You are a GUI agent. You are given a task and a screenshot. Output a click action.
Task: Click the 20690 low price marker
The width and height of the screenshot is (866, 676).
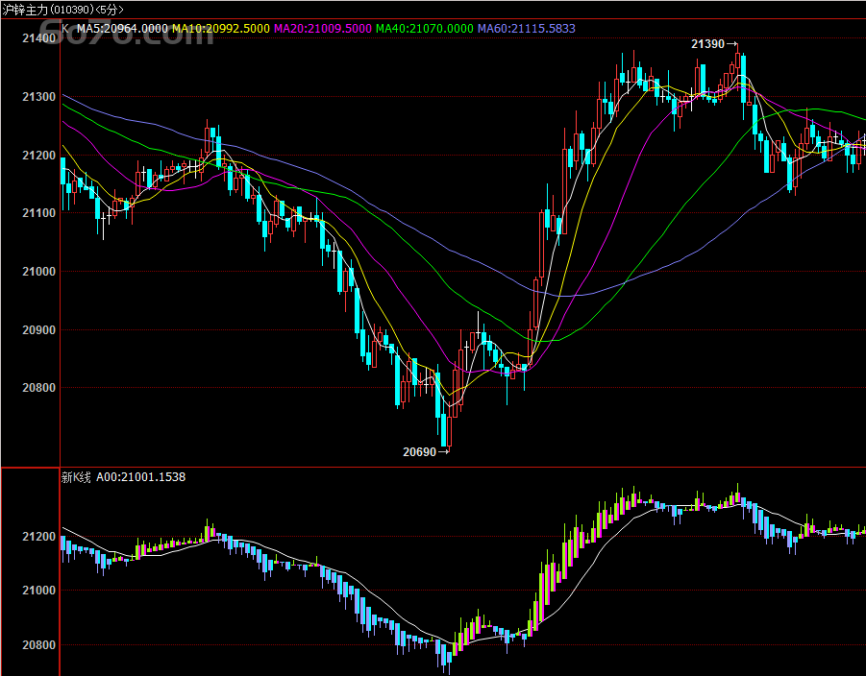pos(426,452)
